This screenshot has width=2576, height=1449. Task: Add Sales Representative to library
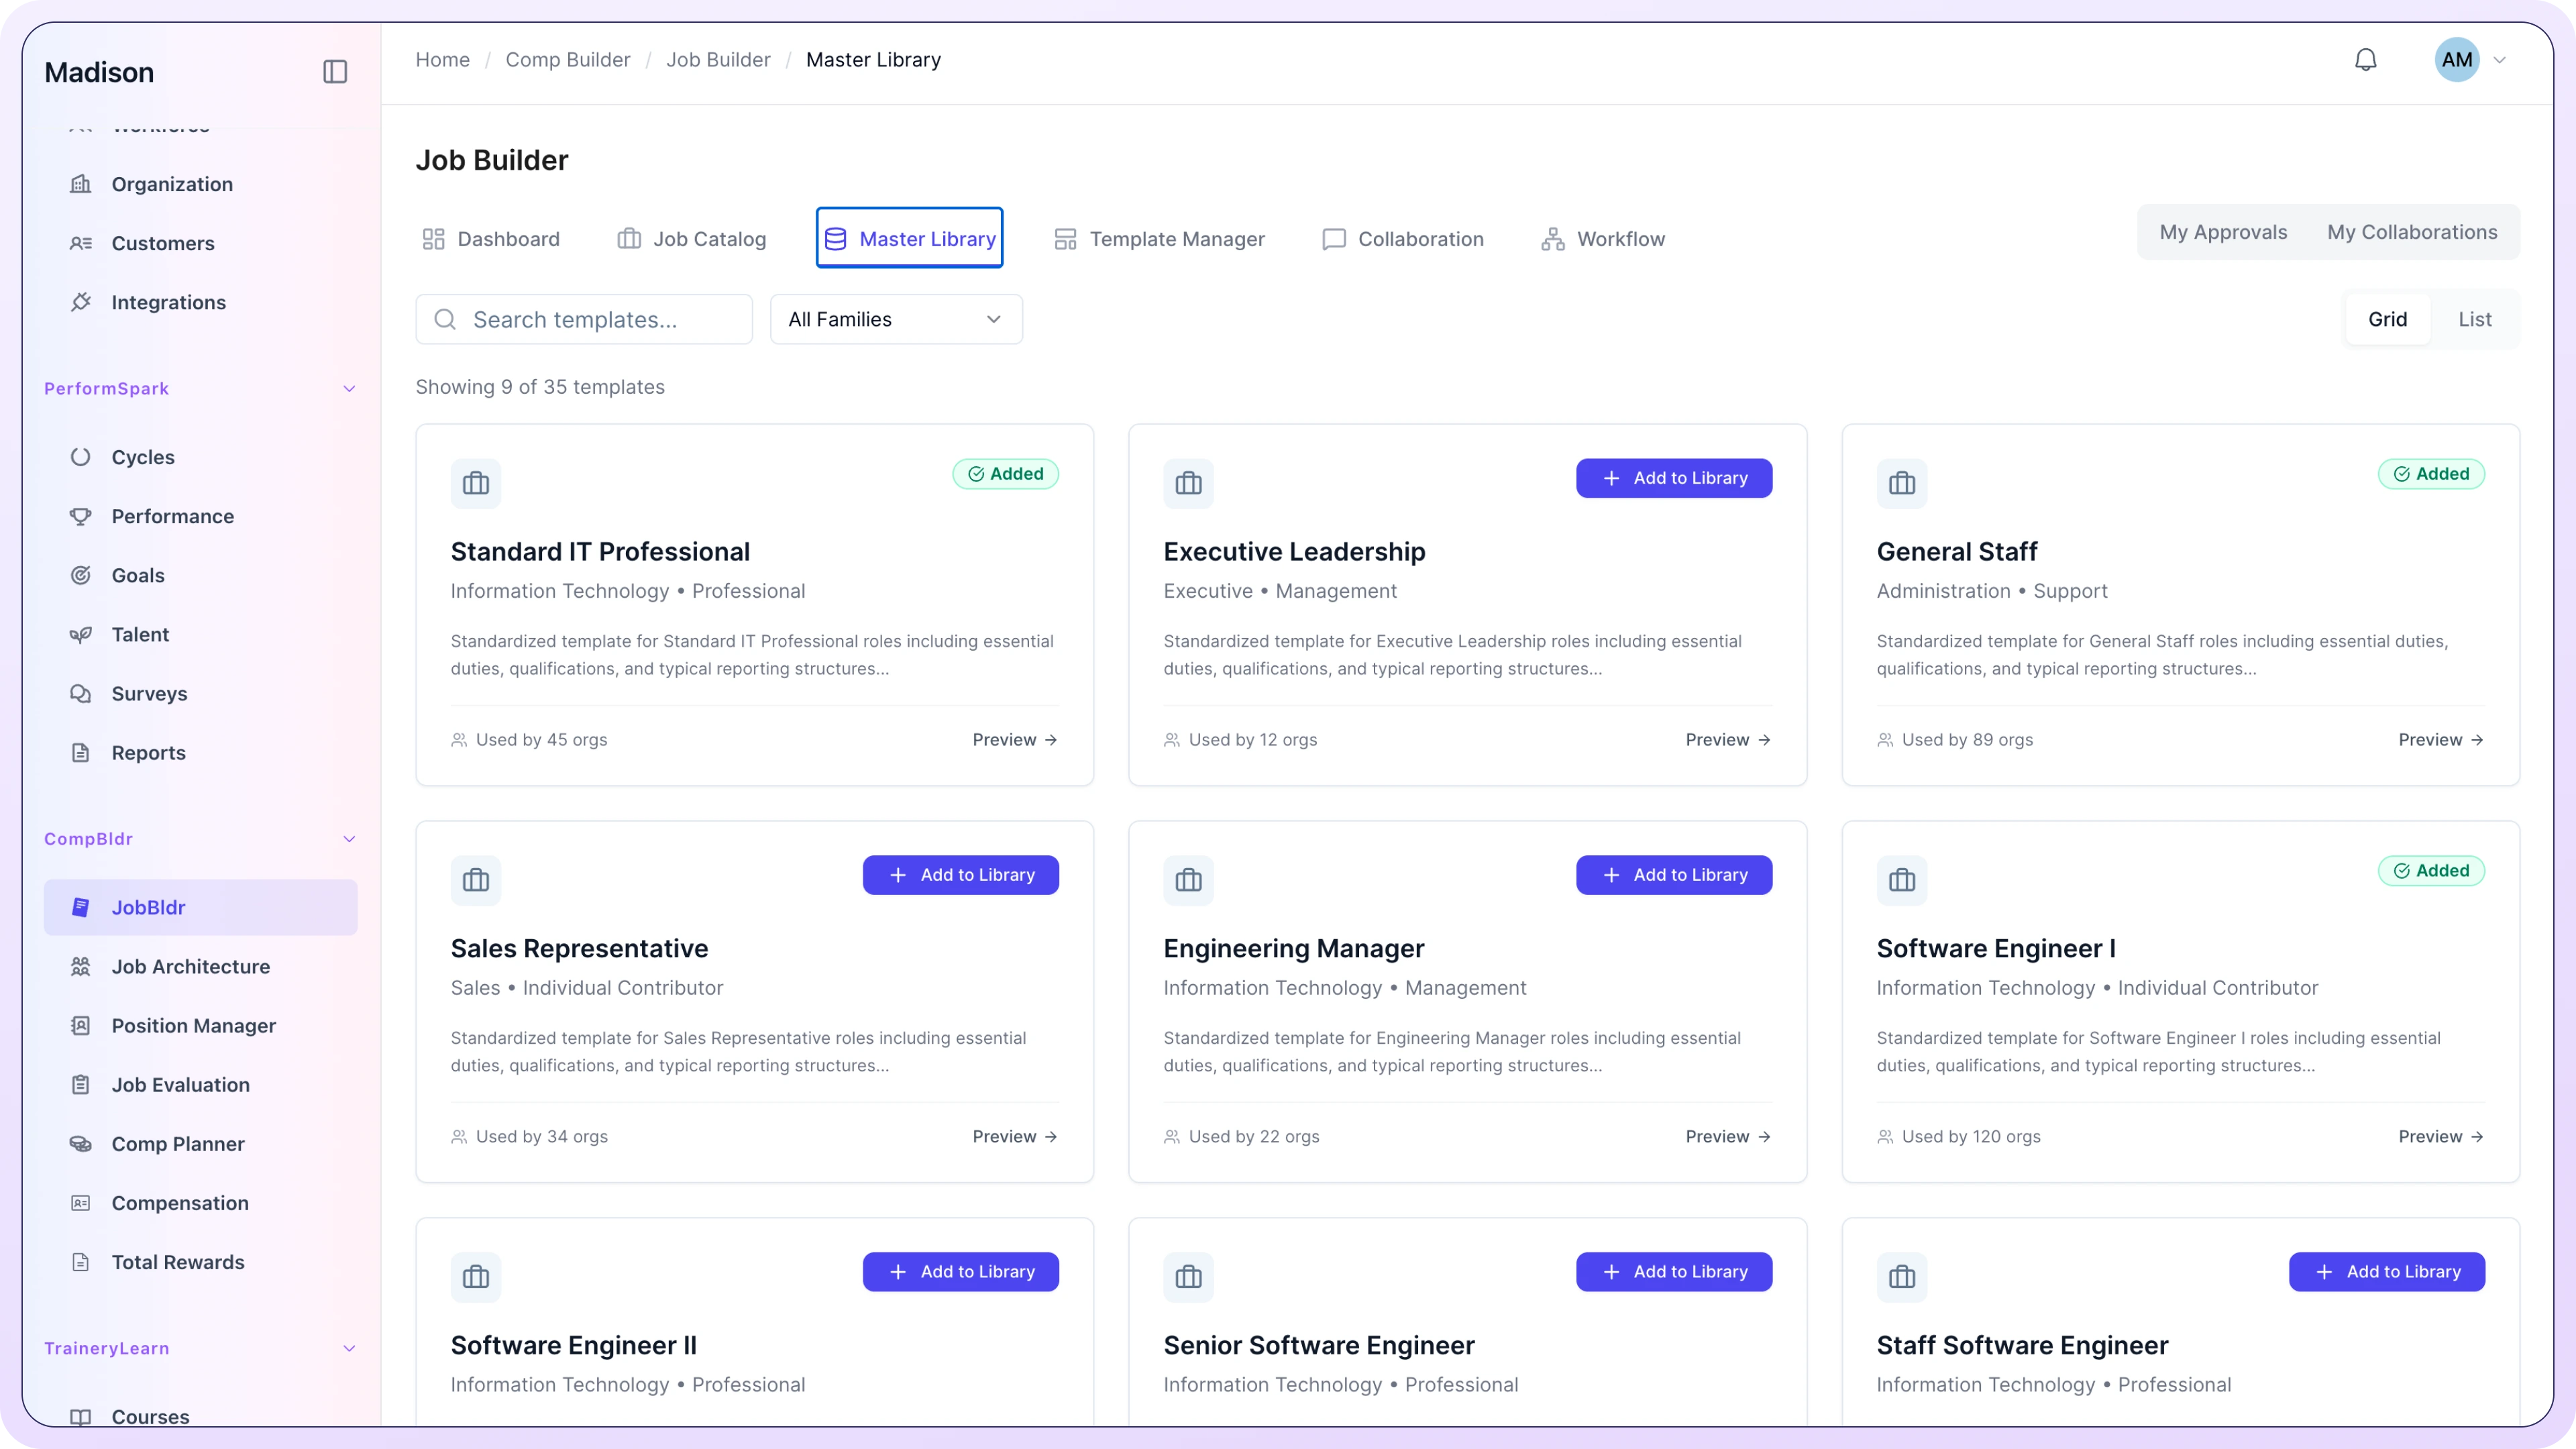[960, 875]
